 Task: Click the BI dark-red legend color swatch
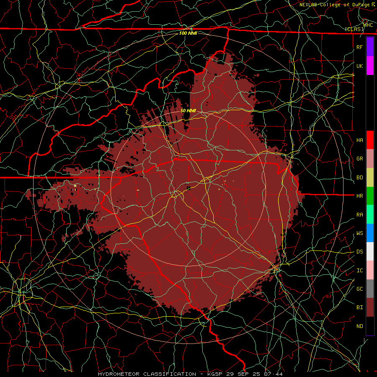pyautogui.click(x=370, y=307)
